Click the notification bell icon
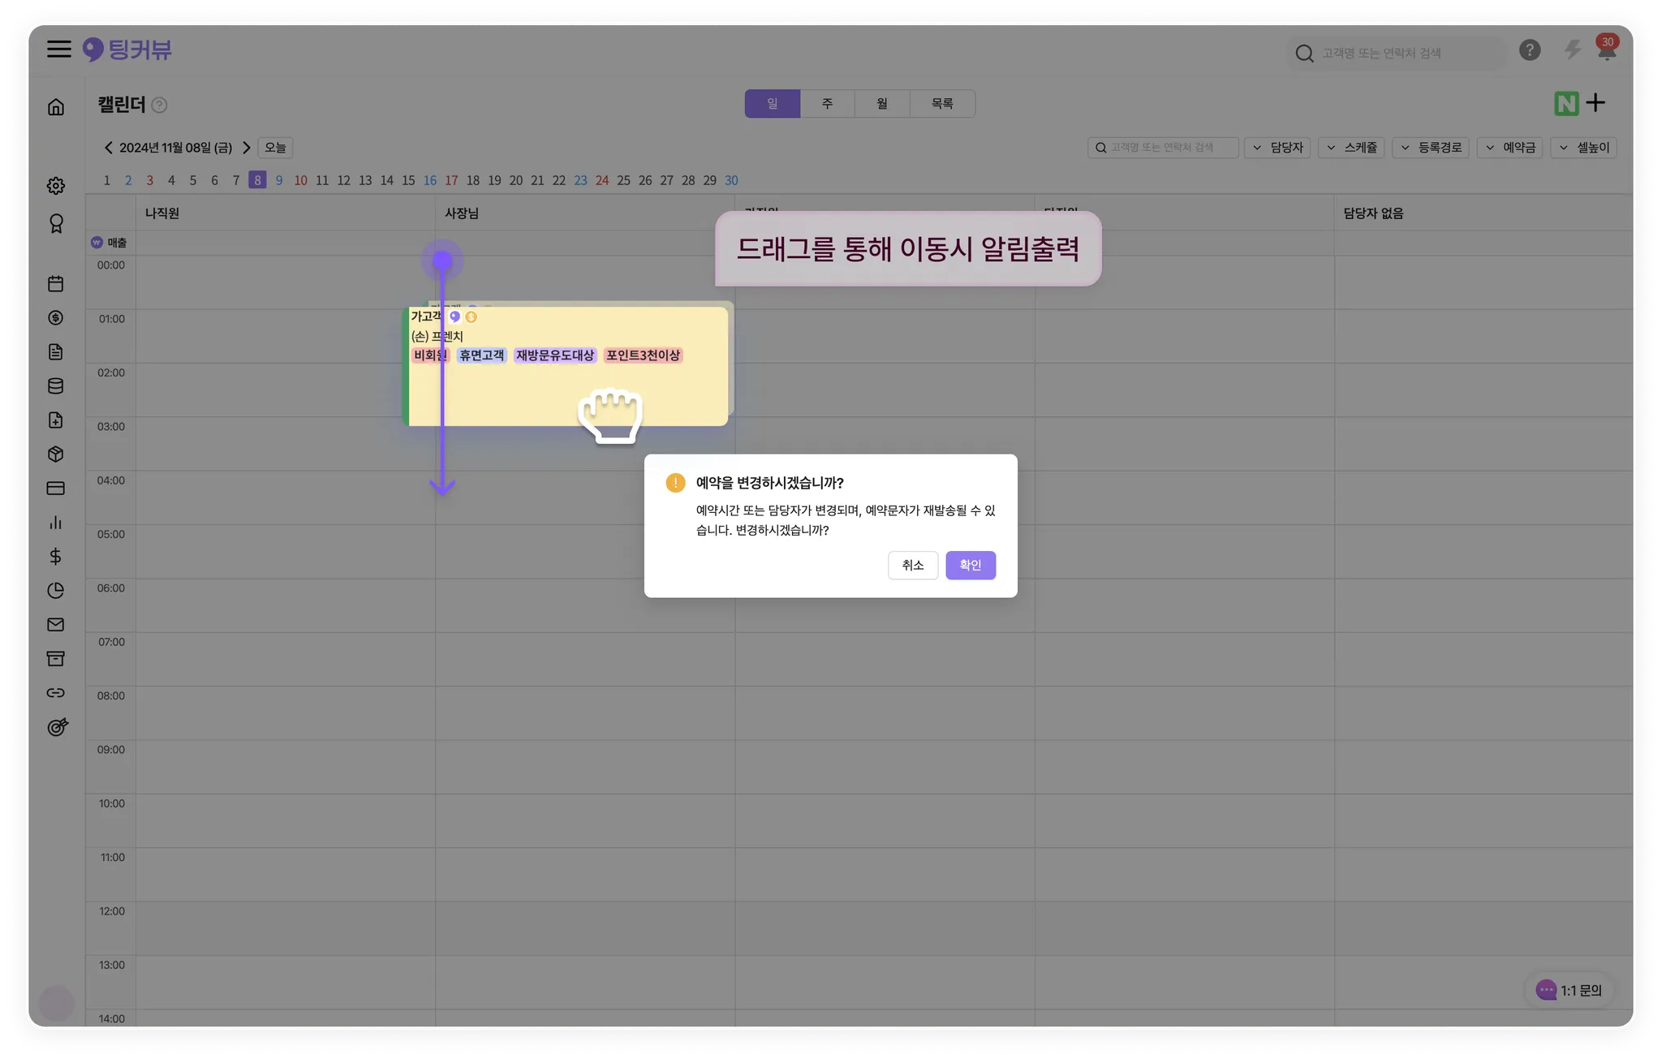Viewport: 1662px width, 1059px height. click(x=1606, y=51)
